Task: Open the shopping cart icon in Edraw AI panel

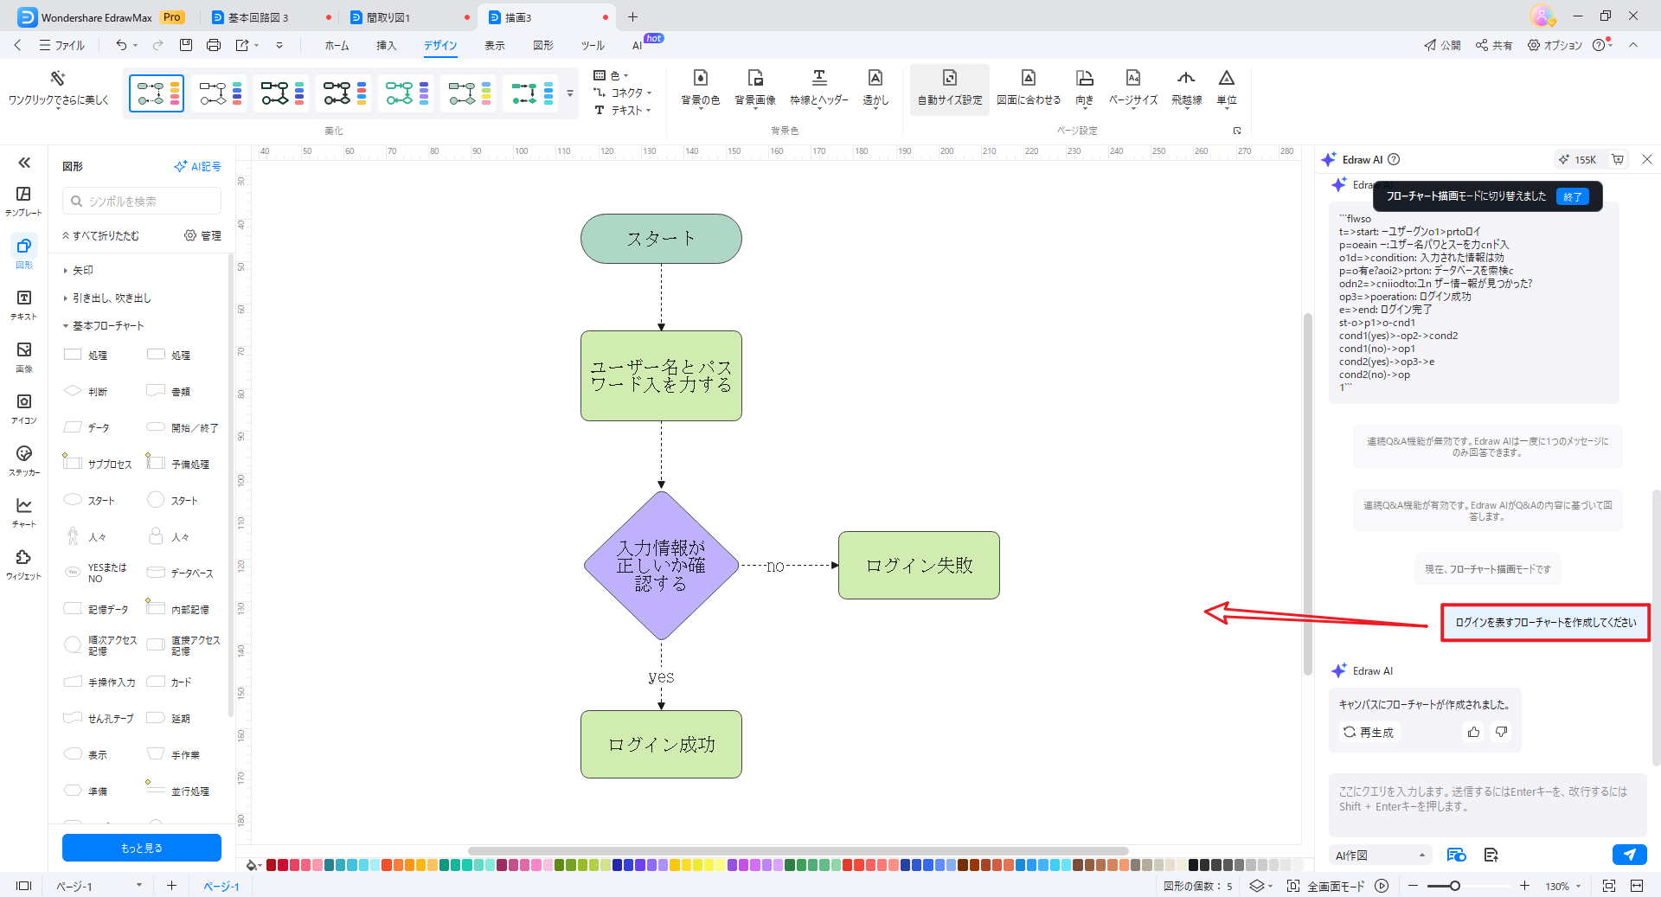Action: click(1618, 159)
